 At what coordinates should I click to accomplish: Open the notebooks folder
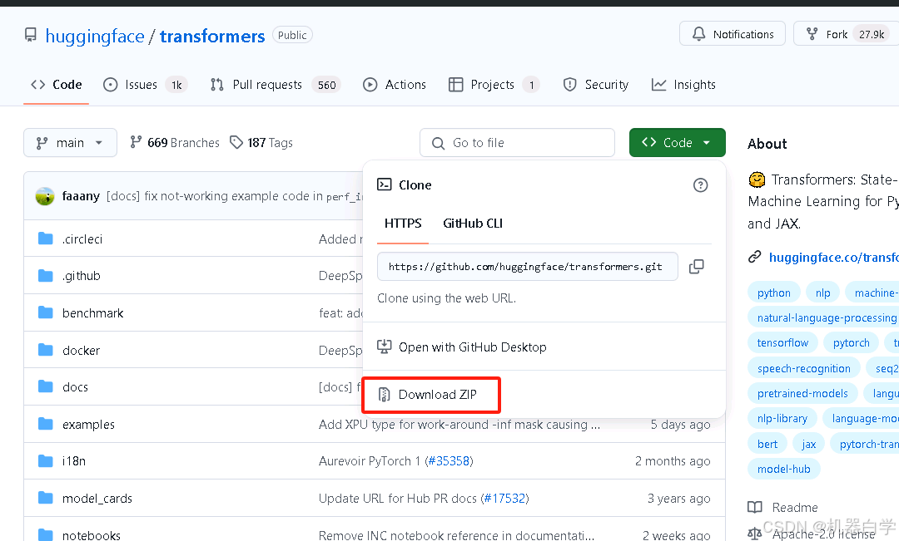92,535
